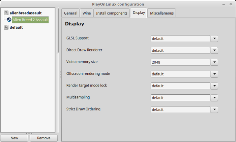This screenshot has height=142, width=236.
Task: Click the horizontal grip dots above the New button
Action: point(30,134)
